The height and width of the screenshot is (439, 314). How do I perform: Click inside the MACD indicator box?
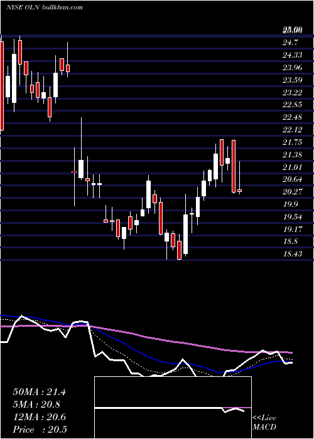(173, 408)
